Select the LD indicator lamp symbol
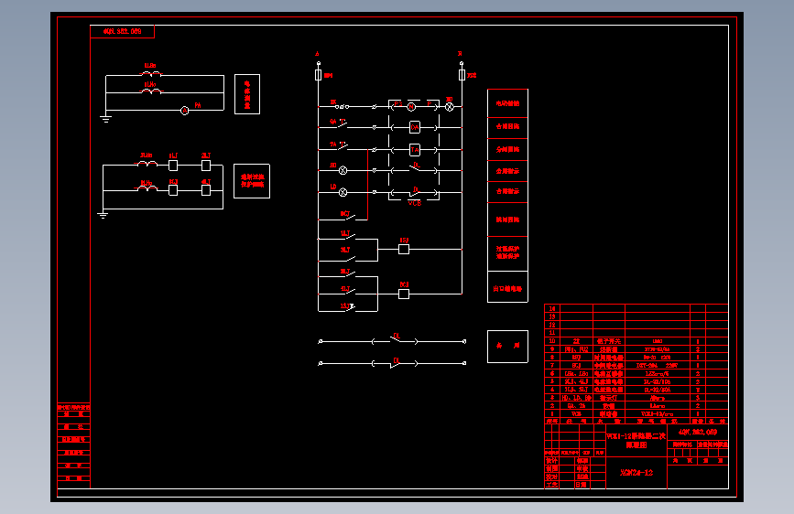The width and height of the screenshot is (794, 514). 343,192
